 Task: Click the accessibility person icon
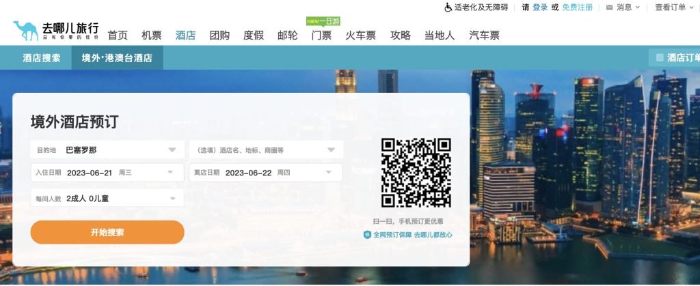448,8
